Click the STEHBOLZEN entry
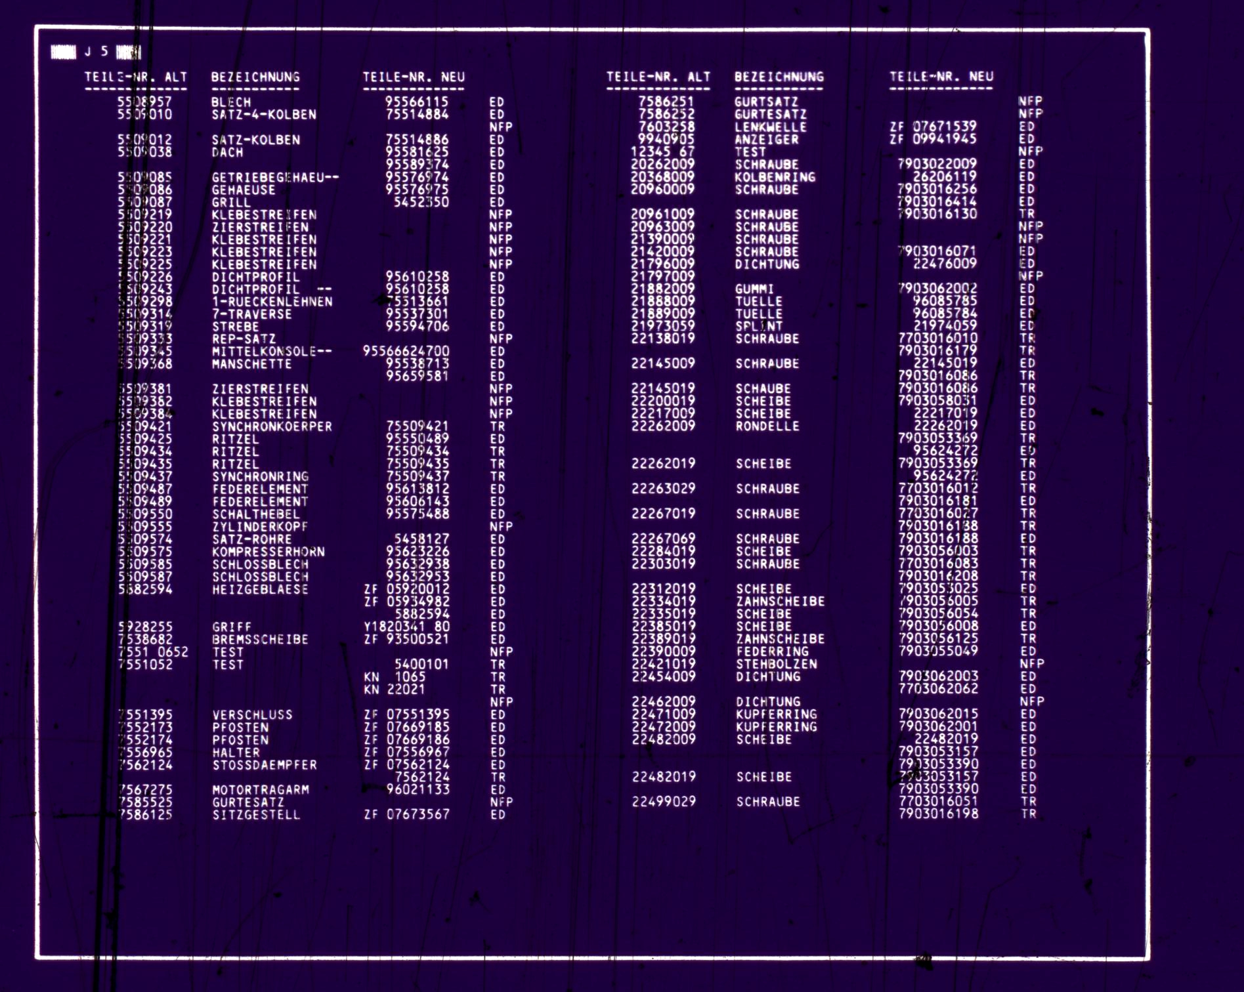This screenshot has width=1244, height=992. coord(777,665)
